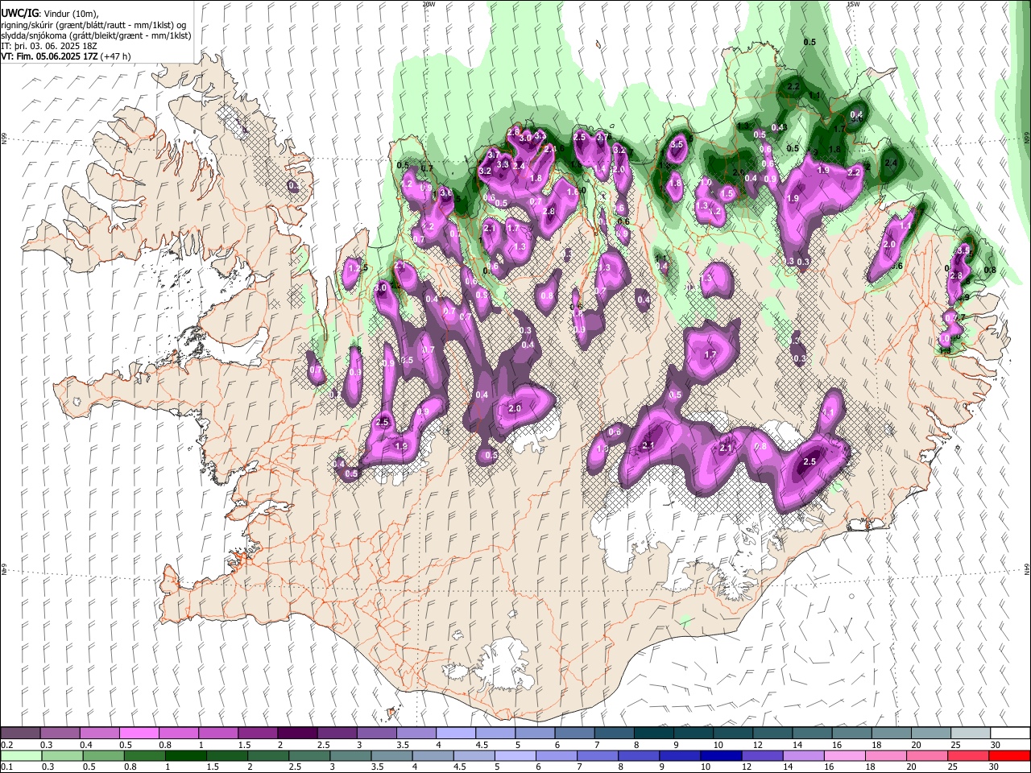The image size is (1031, 773).
Task: Select lower legend swatch starting at 0.5
Action: pos(103,755)
